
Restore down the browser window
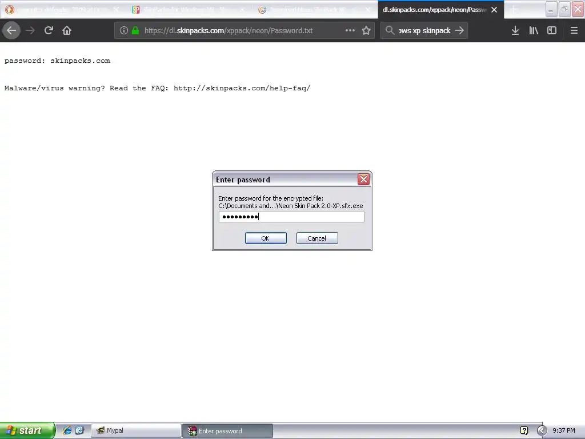coord(564,9)
